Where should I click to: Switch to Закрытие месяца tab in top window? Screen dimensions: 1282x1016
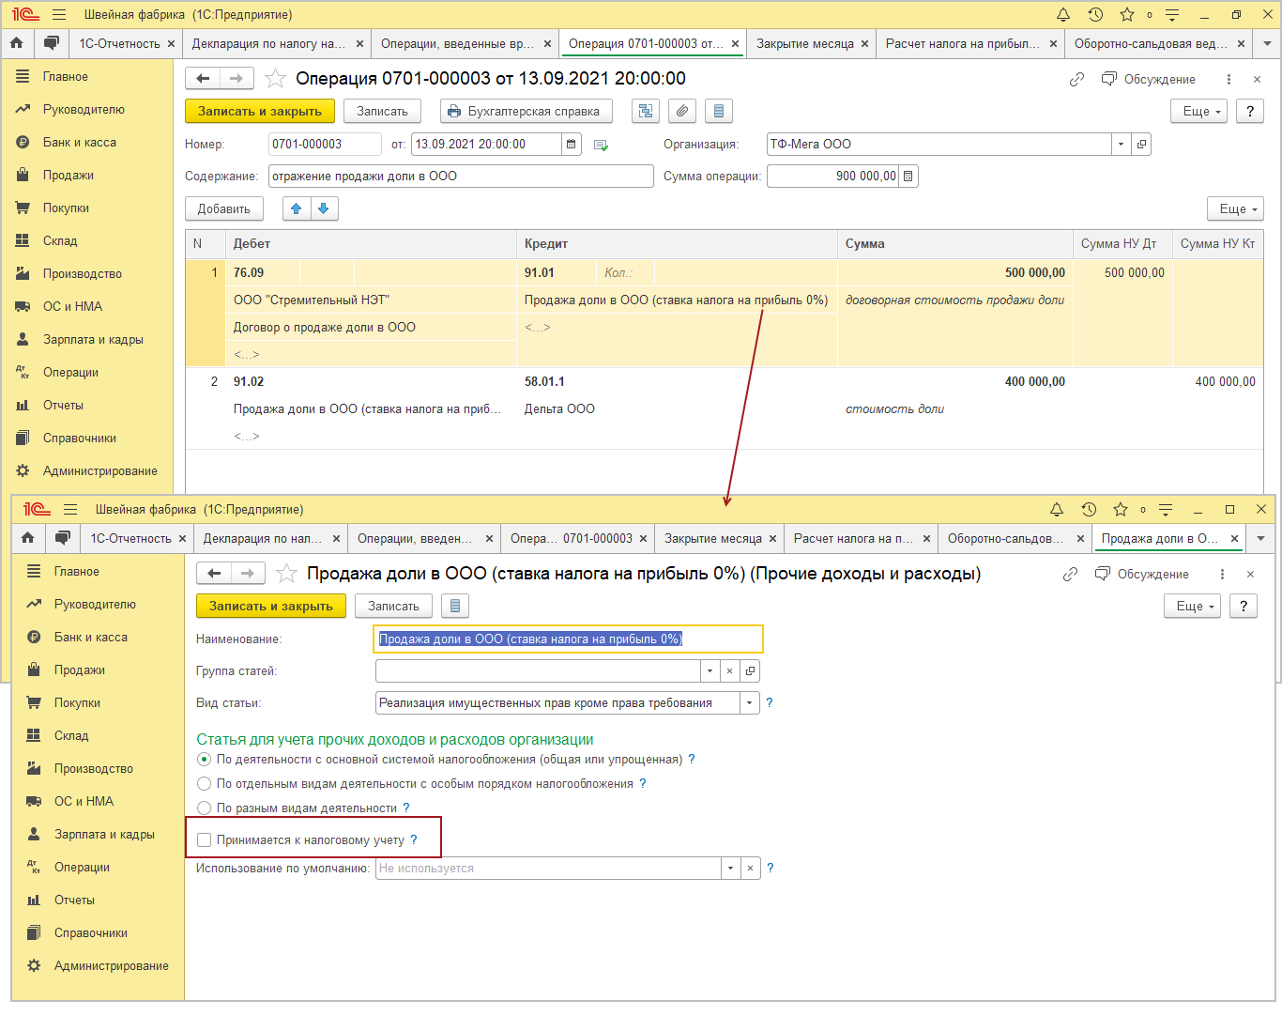(x=805, y=43)
